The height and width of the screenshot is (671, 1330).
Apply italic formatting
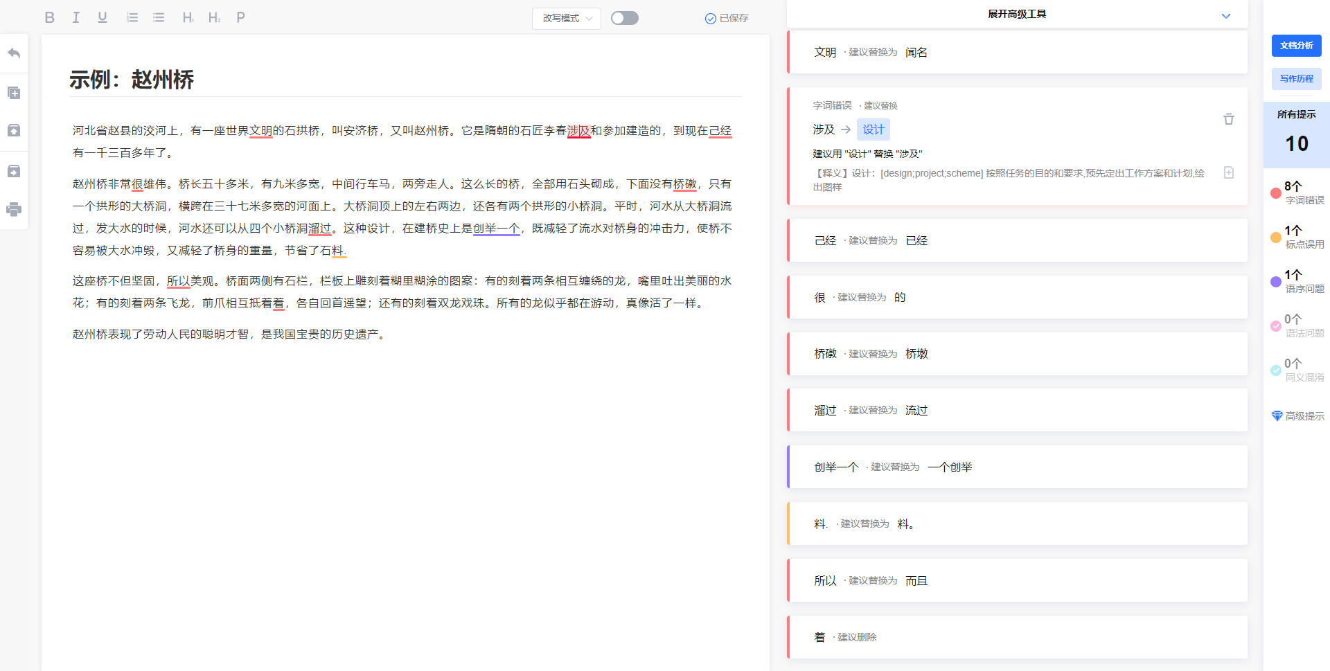(76, 17)
